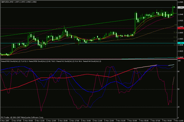Click the 6 Nov 15:00 time label
This screenshot has width=184, height=122.
click(x=63, y=121)
